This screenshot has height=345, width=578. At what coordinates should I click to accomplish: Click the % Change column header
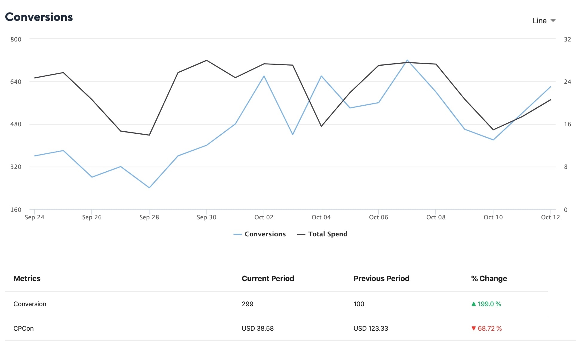pyautogui.click(x=489, y=278)
